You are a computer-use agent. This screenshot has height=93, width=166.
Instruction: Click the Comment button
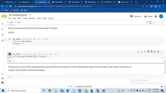136,16
